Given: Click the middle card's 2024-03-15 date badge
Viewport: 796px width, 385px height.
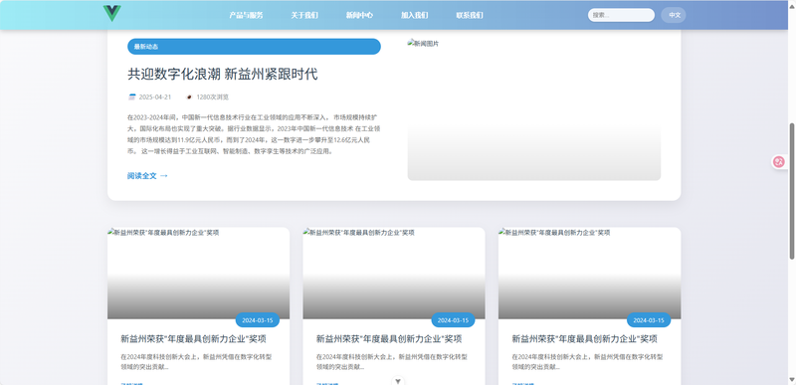Looking at the screenshot, I should click(x=453, y=320).
